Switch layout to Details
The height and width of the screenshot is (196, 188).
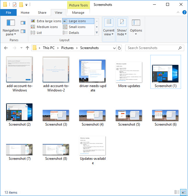(x=71, y=33)
